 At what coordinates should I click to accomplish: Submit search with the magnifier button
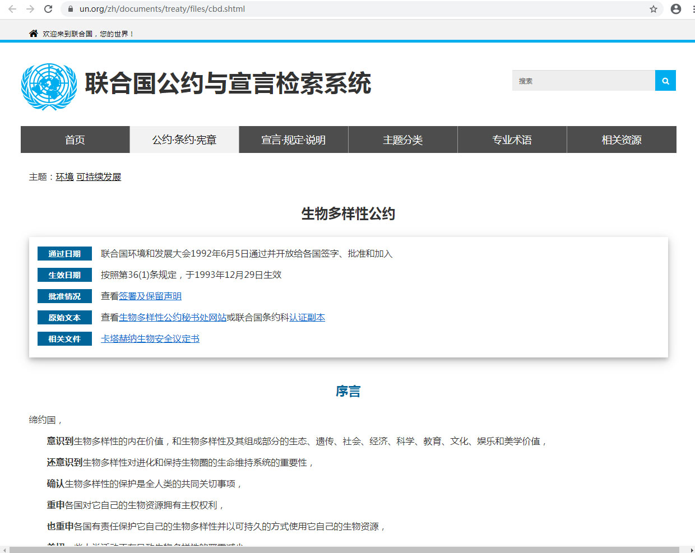click(665, 81)
